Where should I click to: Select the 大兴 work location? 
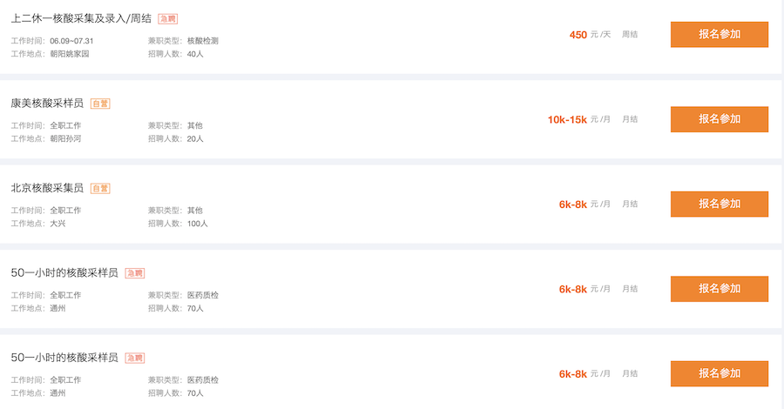57,224
